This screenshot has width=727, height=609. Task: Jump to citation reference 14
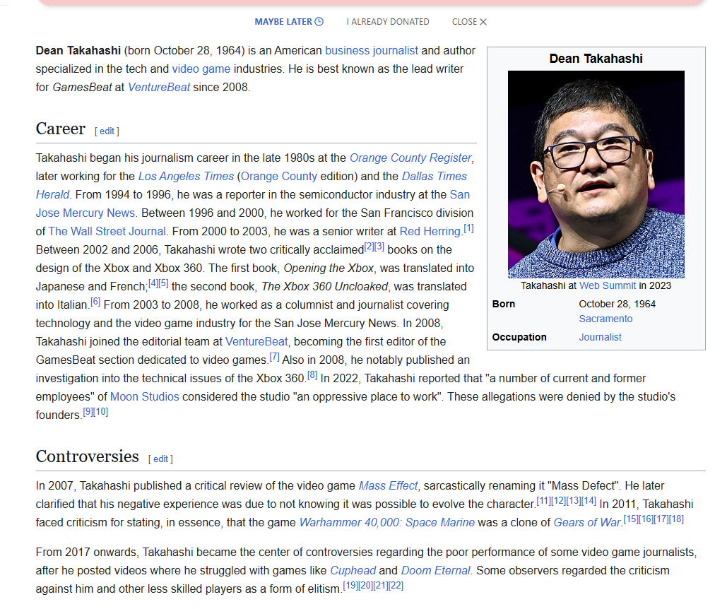tap(589, 501)
